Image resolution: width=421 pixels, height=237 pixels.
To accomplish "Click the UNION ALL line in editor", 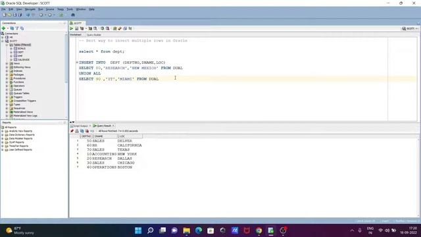I will pos(89,73).
